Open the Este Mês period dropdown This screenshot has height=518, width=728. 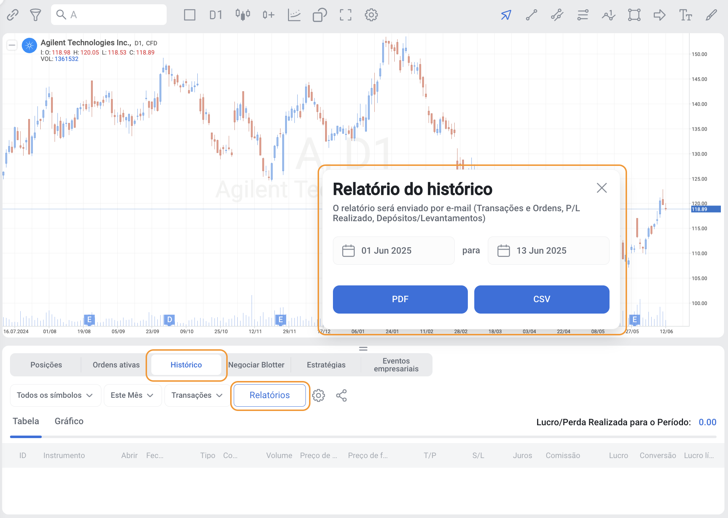click(x=132, y=395)
